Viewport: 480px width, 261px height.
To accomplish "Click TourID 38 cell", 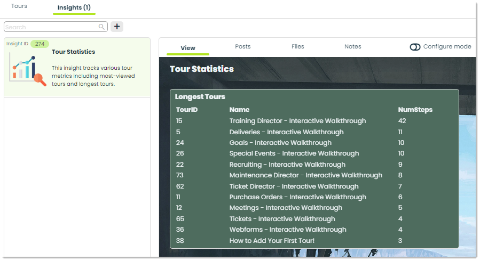I will point(180,241).
